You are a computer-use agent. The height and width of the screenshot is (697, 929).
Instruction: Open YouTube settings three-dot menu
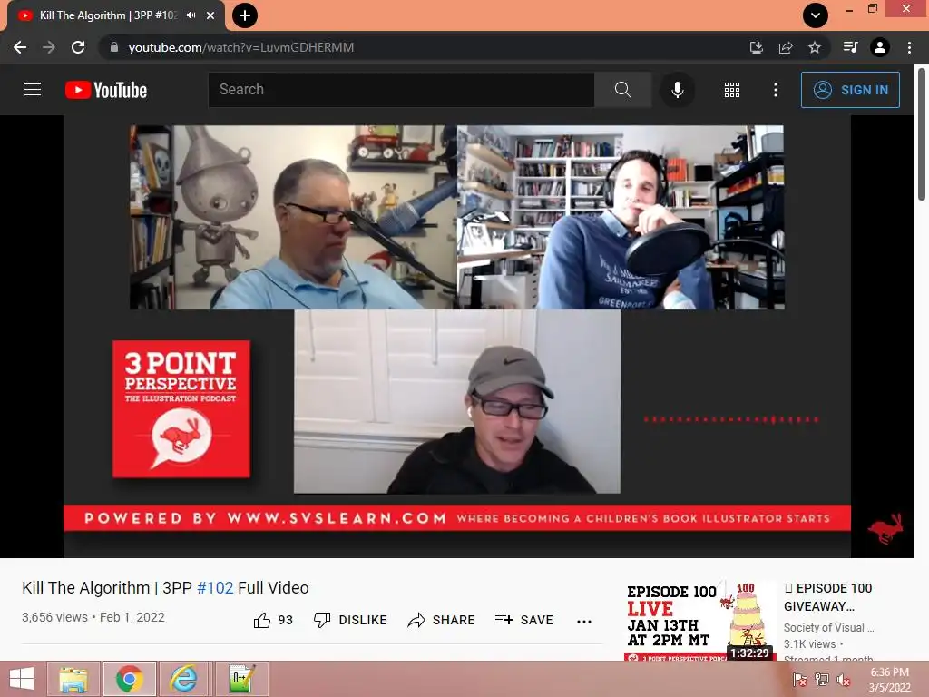click(775, 90)
